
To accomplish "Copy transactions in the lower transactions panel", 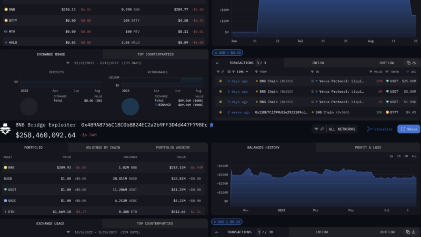I will click(x=408, y=232).
